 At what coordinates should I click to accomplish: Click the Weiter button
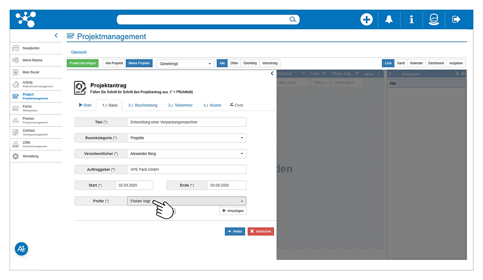[235, 231]
